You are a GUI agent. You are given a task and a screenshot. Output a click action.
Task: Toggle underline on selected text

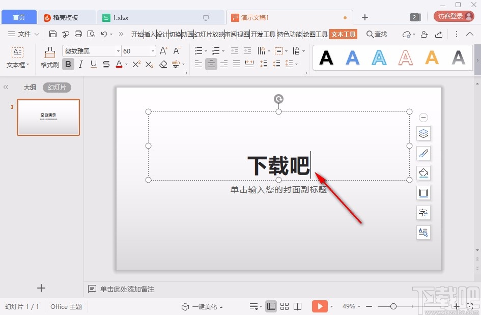pyautogui.click(x=94, y=64)
